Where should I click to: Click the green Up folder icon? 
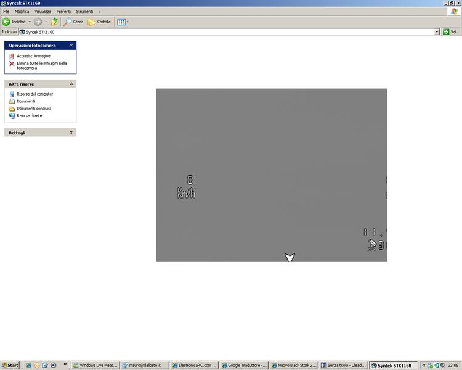coord(54,22)
